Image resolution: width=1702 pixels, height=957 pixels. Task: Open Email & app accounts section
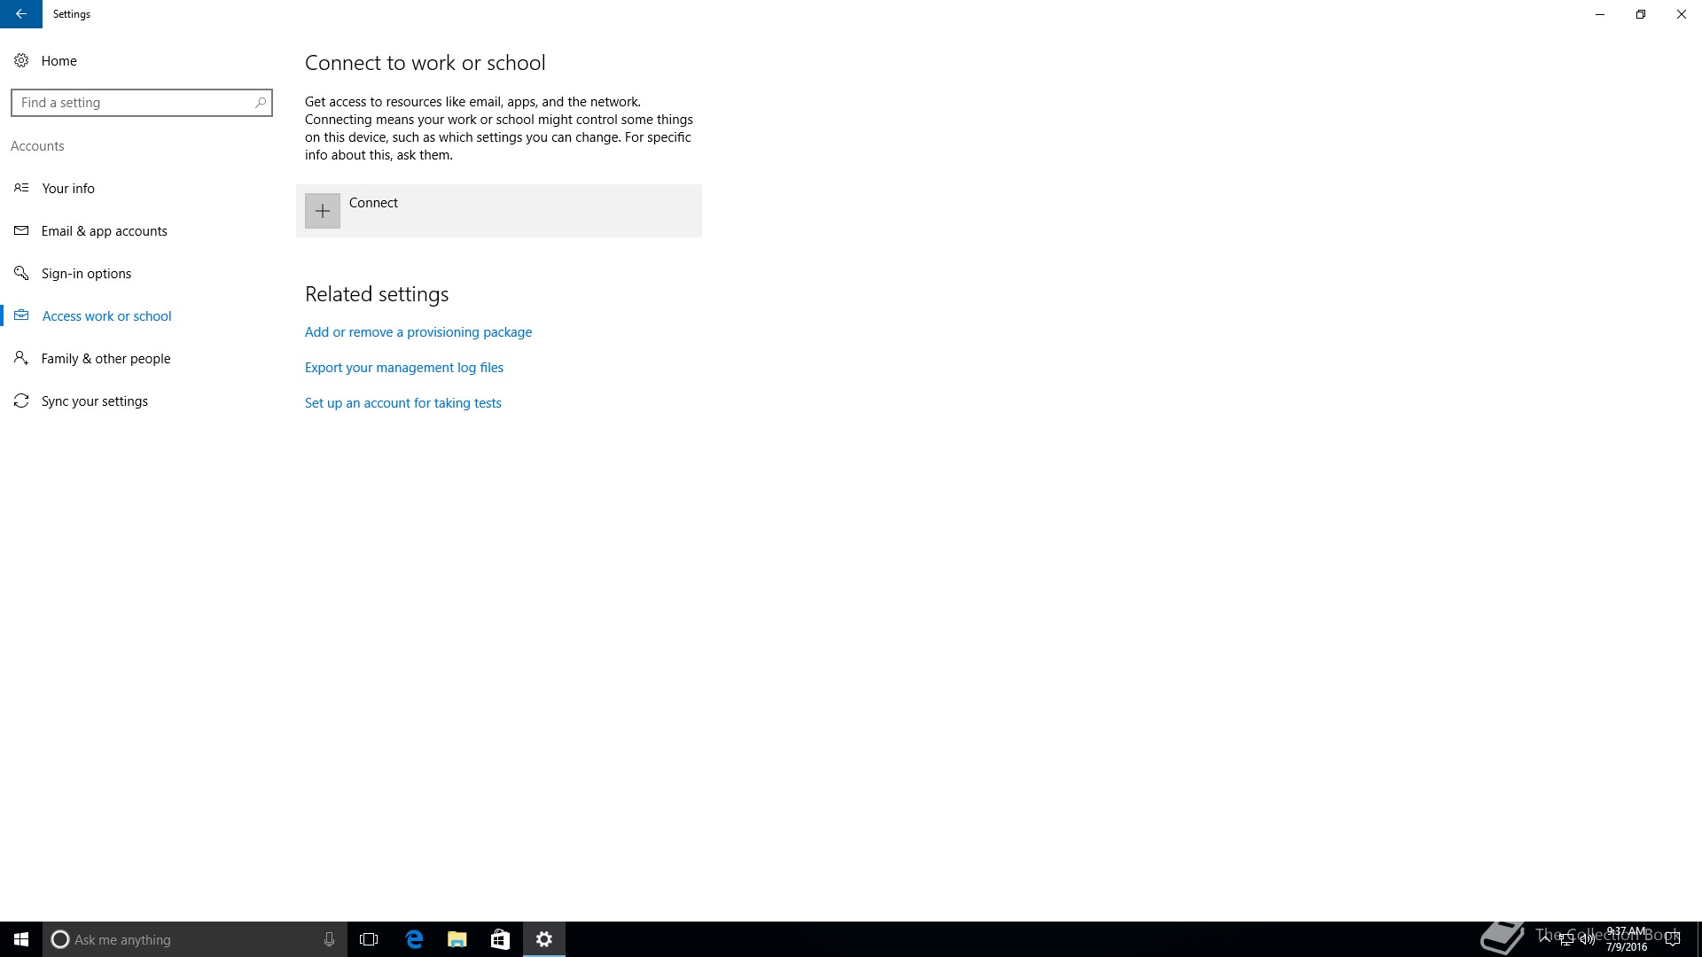(x=104, y=231)
